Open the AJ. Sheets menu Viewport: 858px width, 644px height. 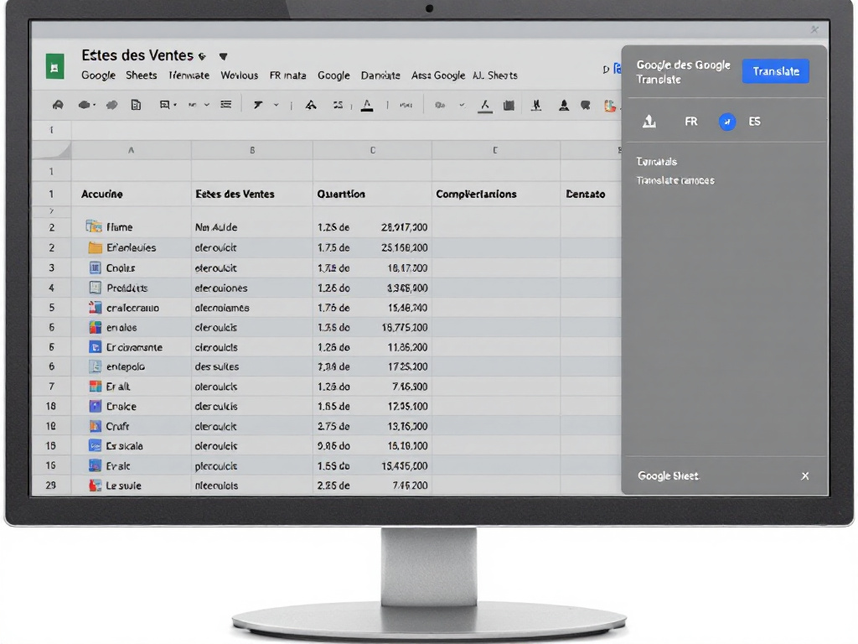pos(494,75)
